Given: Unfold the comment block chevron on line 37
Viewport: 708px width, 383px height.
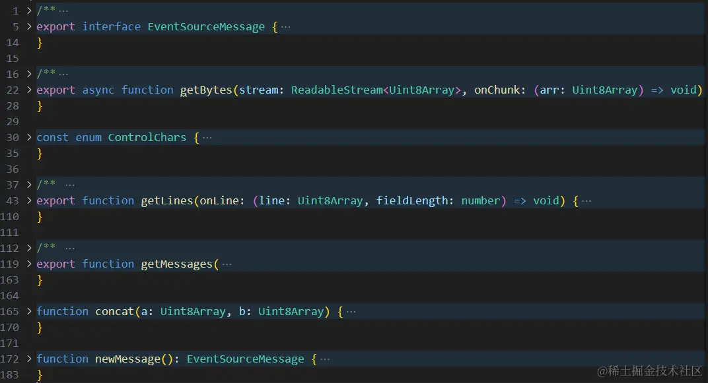Looking at the screenshot, I should pyautogui.click(x=29, y=185).
